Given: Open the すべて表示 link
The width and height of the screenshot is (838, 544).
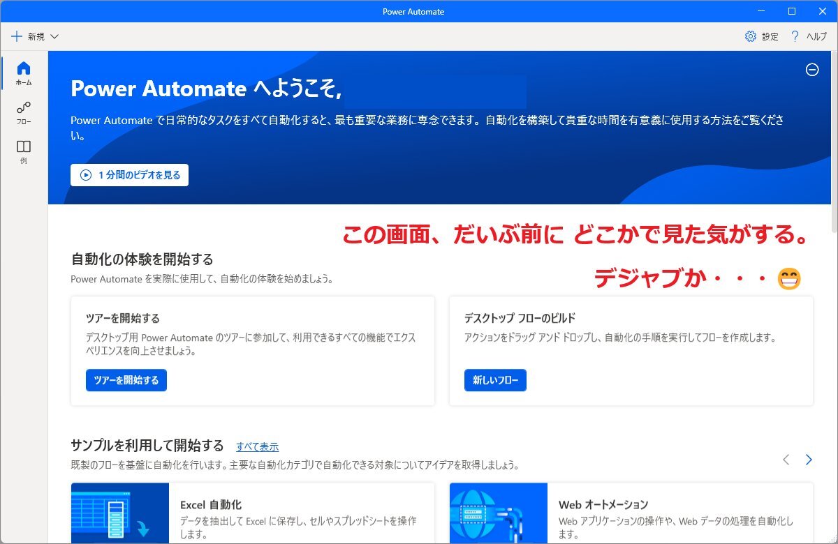Looking at the screenshot, I should pos(257,446).
